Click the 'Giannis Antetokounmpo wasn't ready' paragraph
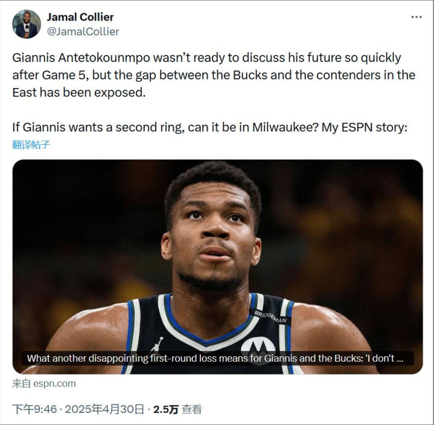Viewport: 434px width, 425px height. tap(214, 75)
